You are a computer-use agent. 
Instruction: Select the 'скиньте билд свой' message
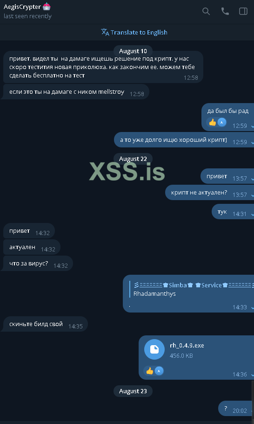pyautogui.click(x=45, y=324)
